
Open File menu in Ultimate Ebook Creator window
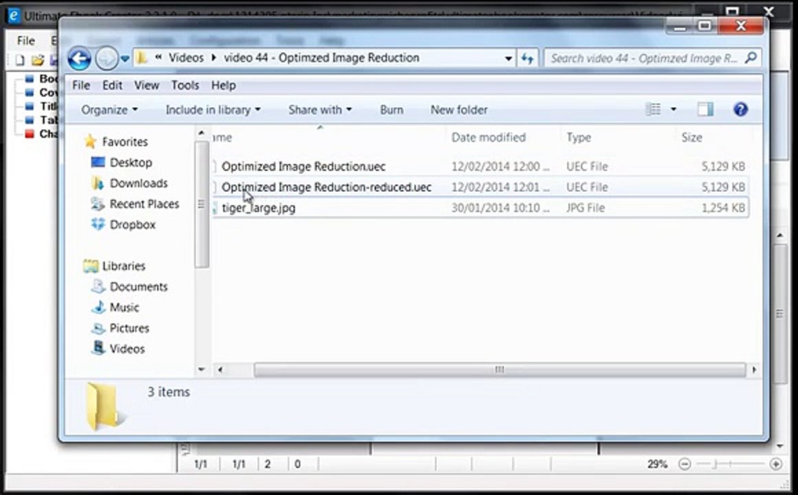coord(26,41)
